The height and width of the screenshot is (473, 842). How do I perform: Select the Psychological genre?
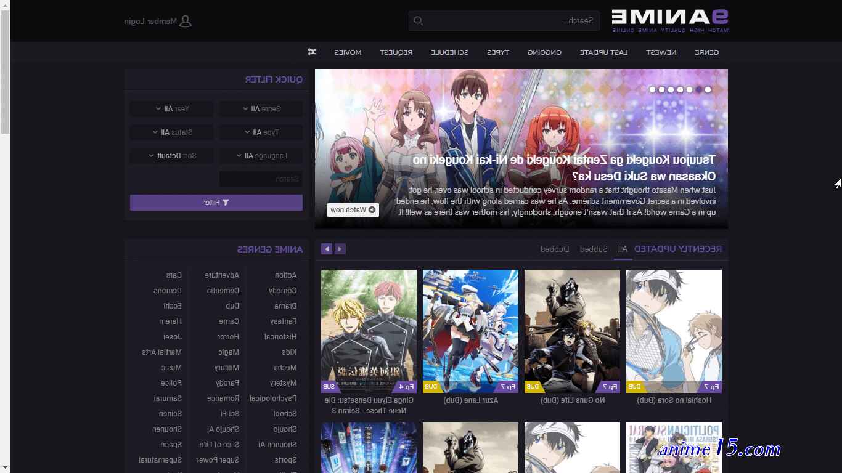point(274,398)
